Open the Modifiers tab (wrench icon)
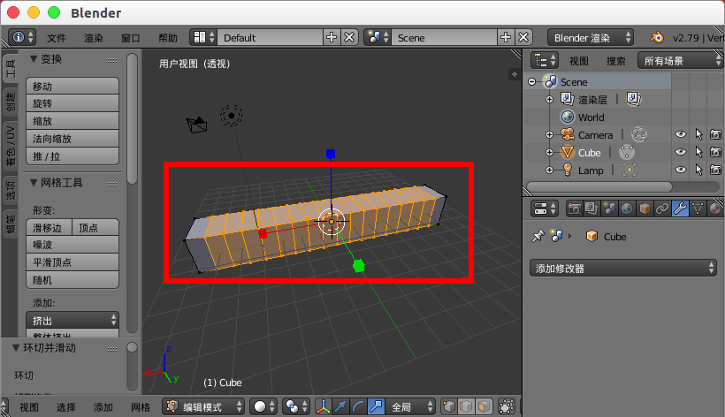This screenshot has width=725, height=417. [680, 208]
